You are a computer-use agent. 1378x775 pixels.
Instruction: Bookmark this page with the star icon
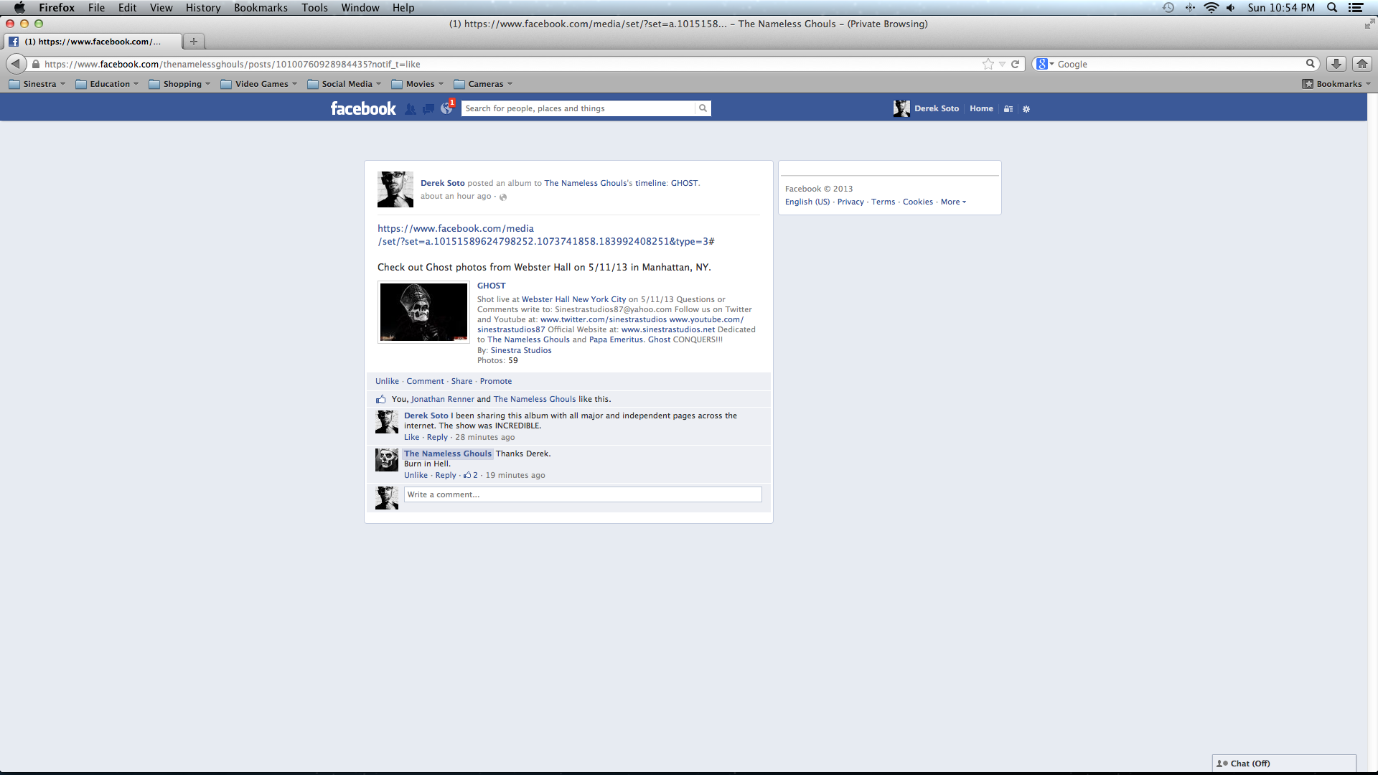tap(988, 64)
